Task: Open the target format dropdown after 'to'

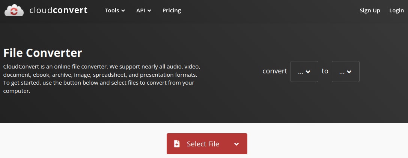Action: tap(345, 72)
